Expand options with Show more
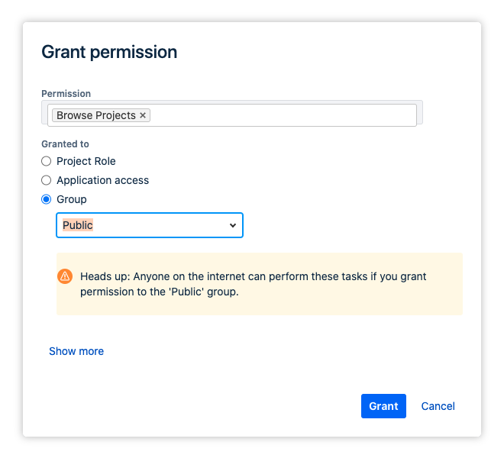 pyautogui.click(x=76, y=351)
